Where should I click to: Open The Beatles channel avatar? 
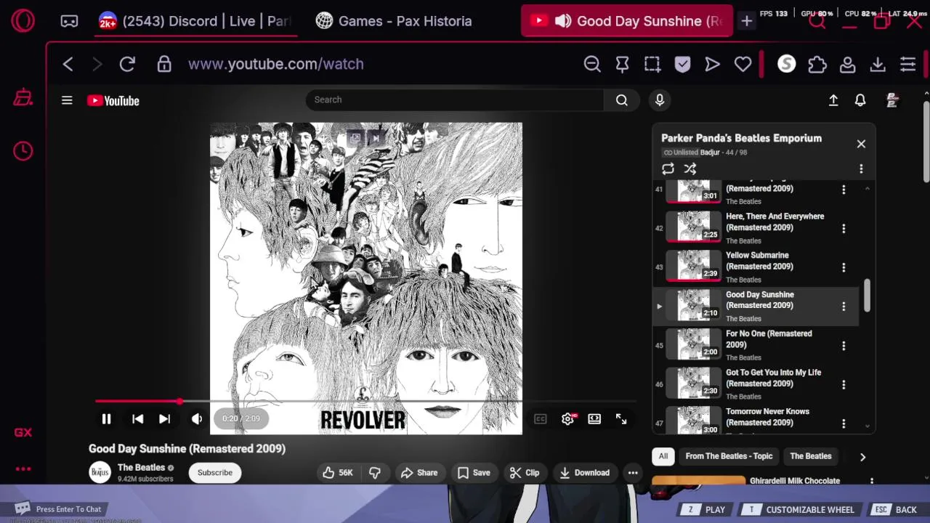pyautogui.click(x=100, y=472)
